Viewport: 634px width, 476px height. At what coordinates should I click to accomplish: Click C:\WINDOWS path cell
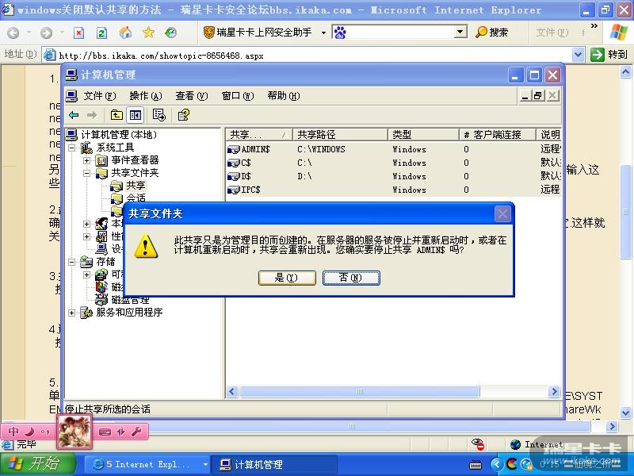point(321,149)
